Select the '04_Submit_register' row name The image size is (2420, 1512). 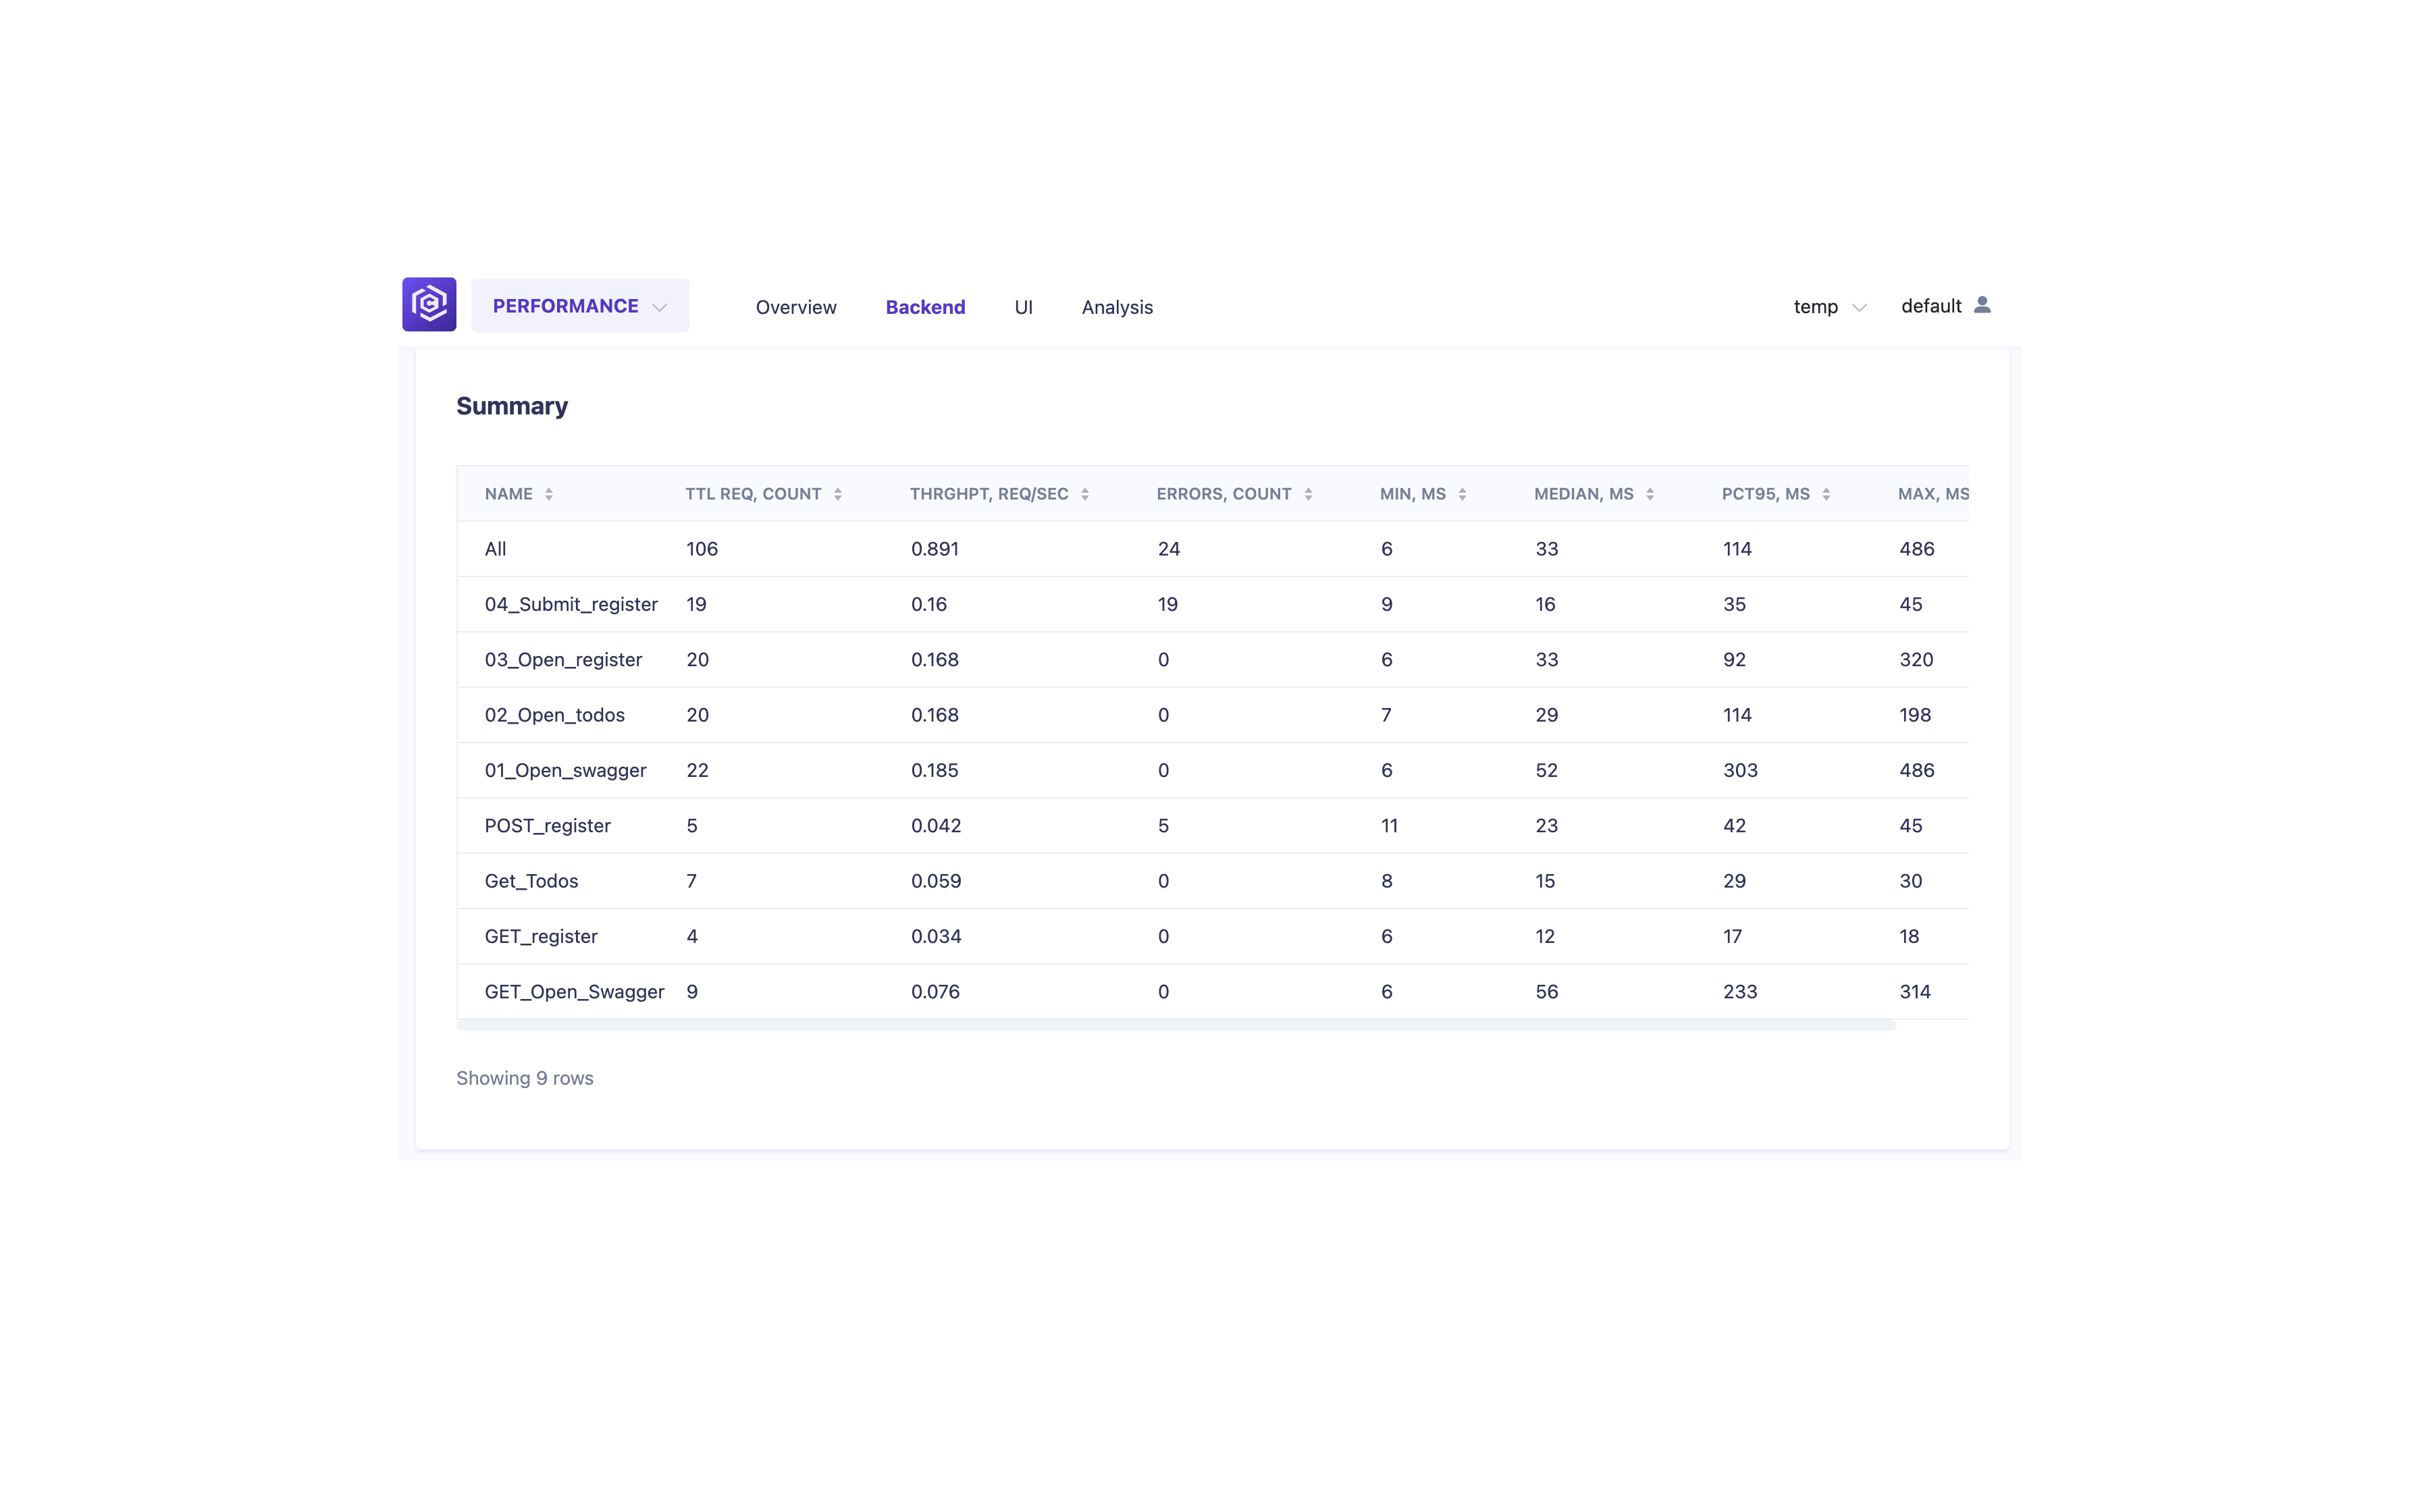[571, 604]
